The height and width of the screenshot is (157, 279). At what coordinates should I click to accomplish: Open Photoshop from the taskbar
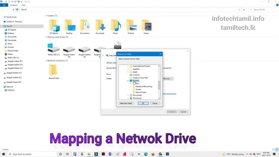point(167,154)
